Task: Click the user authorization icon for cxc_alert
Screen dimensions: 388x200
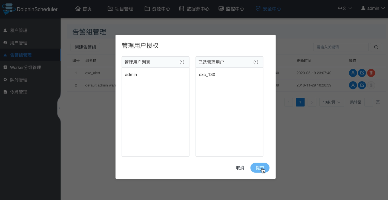Action: 353,73
